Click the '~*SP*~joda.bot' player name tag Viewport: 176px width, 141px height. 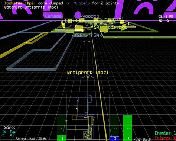(107, 28)
